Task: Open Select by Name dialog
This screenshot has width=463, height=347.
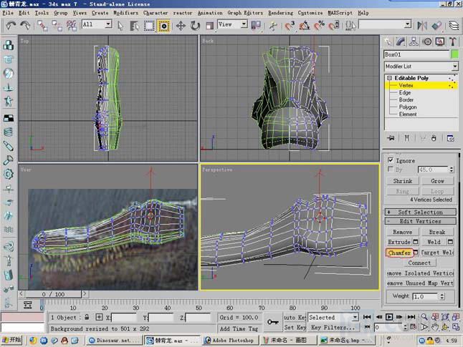Action: tap(134, 26)
